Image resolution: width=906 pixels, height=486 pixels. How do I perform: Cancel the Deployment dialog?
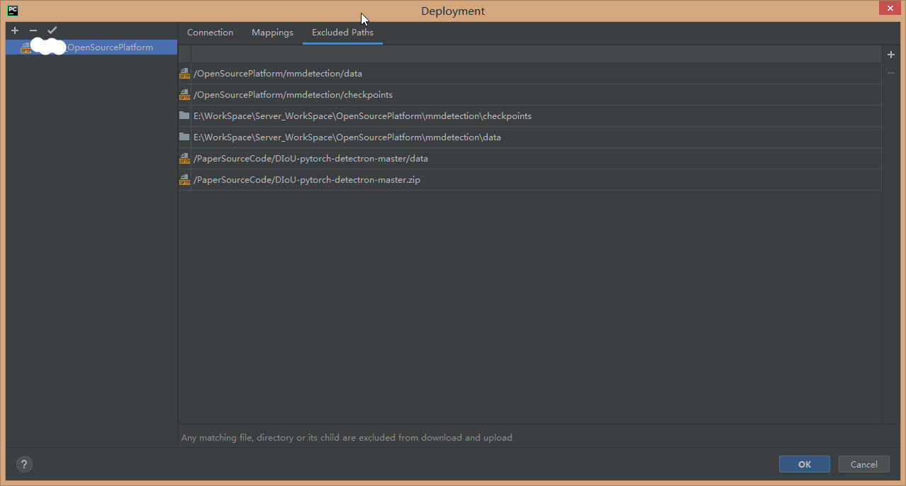[863, 464]
